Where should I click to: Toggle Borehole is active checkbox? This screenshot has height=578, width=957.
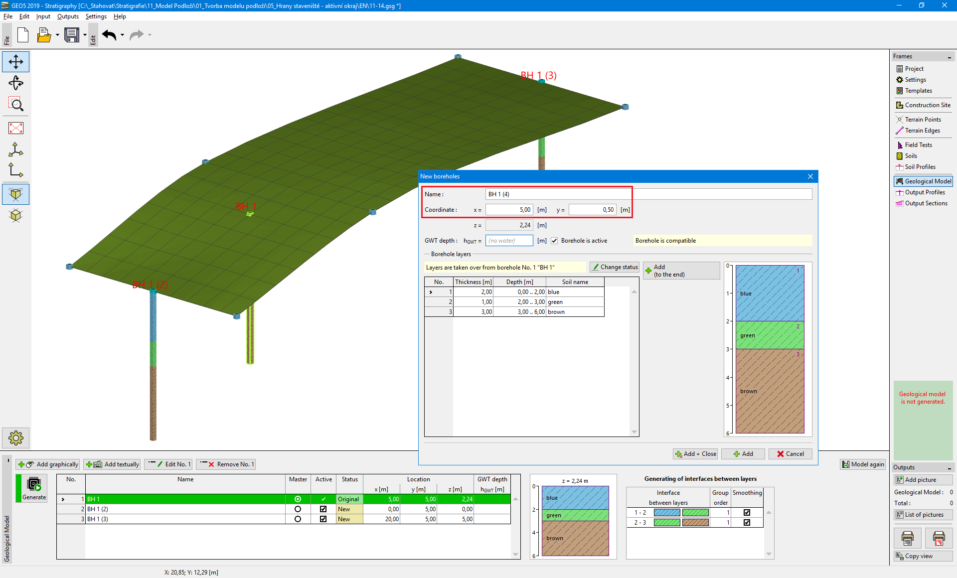pos(554,241)
